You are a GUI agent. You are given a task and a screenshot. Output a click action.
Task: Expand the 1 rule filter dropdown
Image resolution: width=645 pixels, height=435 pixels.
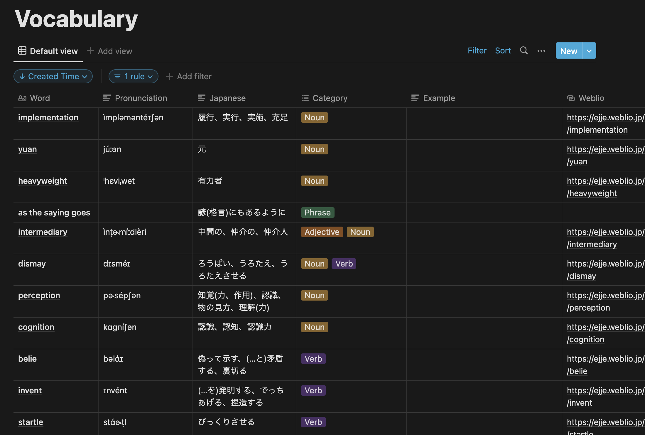(x=134, y=76)
